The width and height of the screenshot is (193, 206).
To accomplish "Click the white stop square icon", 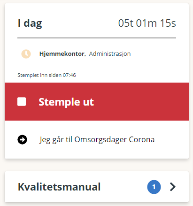I will (22, 102).
